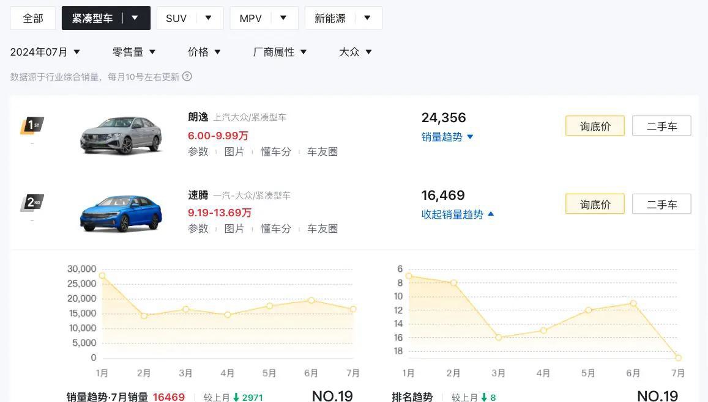This screenshot has height=402, width=708.
Task: Open 懂车分 link for 速腾
Action: pos(276,229)
